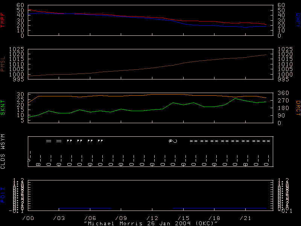
Task: Click the last drizzle symbol in WSYM row
Action: pyautogui.click(x=100, y=141)
